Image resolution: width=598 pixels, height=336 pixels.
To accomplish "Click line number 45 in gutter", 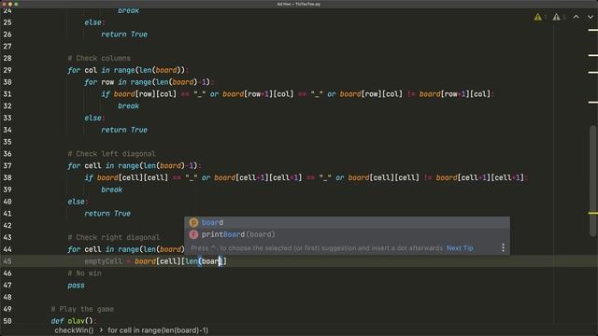I will pyautogui.click(x=7, y=261).
